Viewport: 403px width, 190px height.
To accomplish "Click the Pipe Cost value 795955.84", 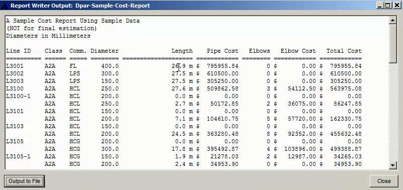I will [x=222, y=66].
